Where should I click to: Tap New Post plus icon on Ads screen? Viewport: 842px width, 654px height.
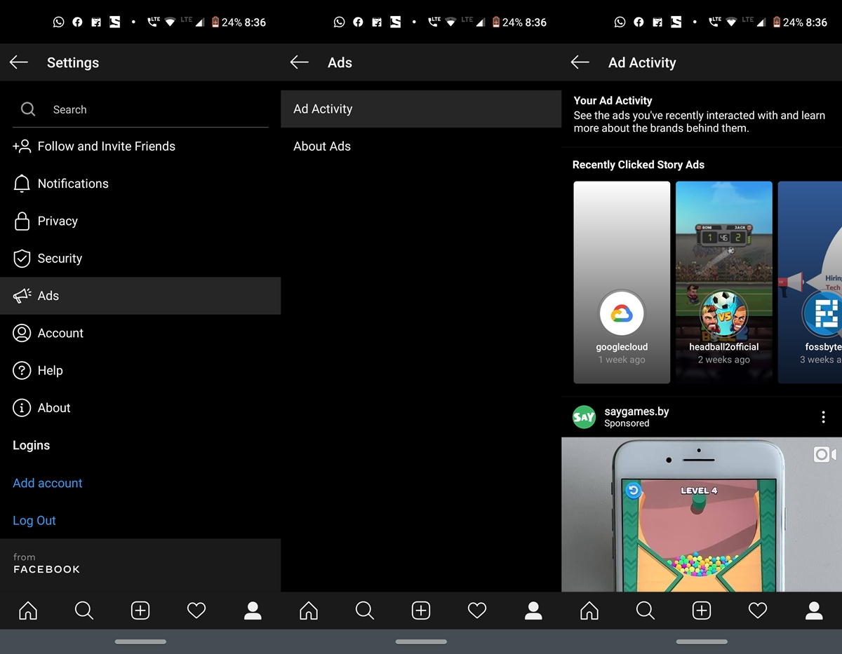(x=421, y=611)
